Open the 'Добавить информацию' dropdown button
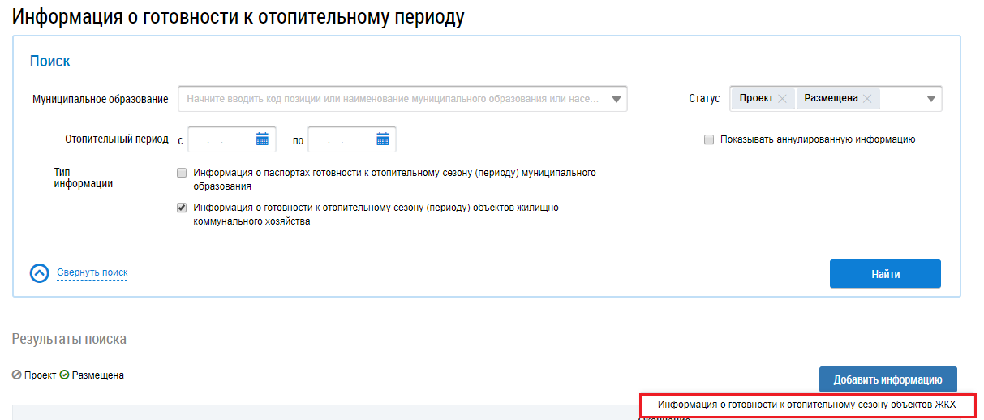The width and height of the screenshot is (984, 420). (x=887, y=379)
